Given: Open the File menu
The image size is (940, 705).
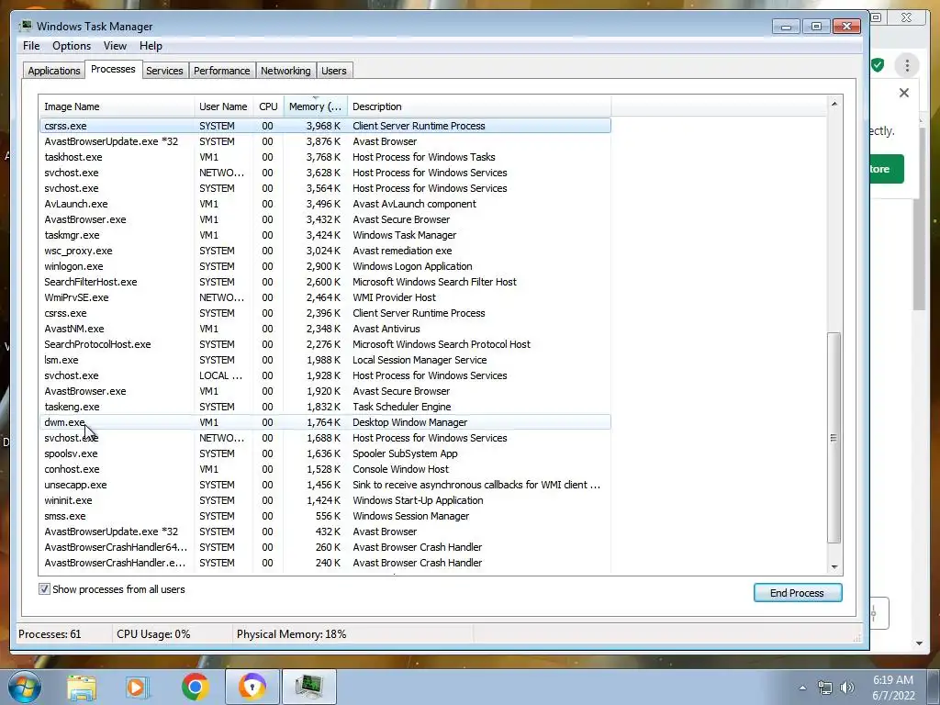Looking at the screenshot, I should click(31, 46).
